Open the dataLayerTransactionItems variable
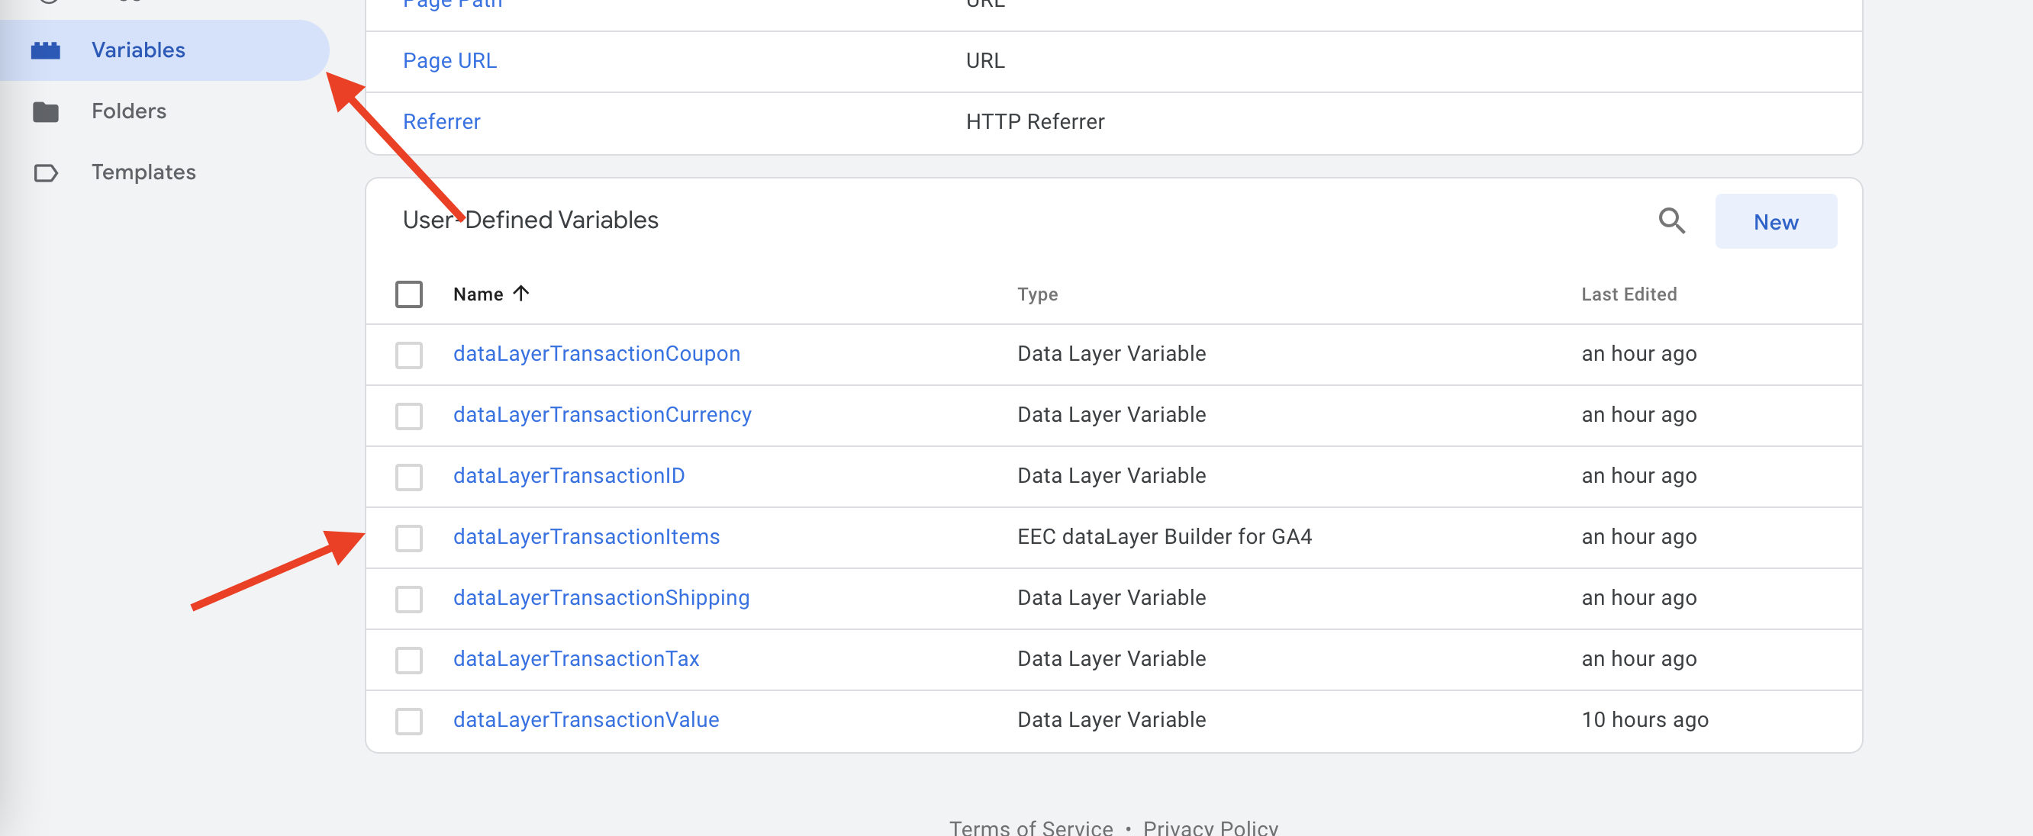2033x836 pixels. [585, 536]
